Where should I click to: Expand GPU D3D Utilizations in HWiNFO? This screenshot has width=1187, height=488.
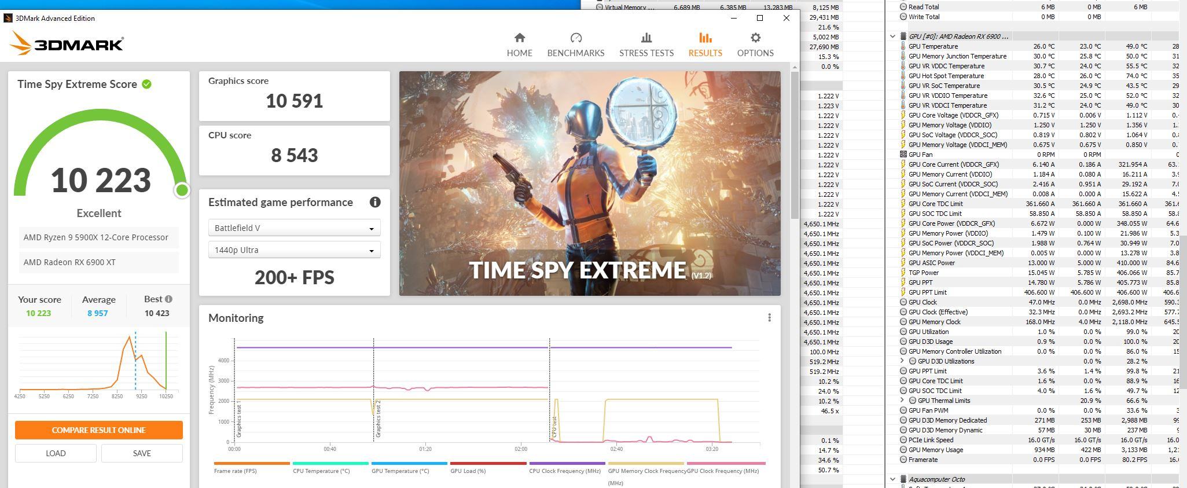coord(902,361)
